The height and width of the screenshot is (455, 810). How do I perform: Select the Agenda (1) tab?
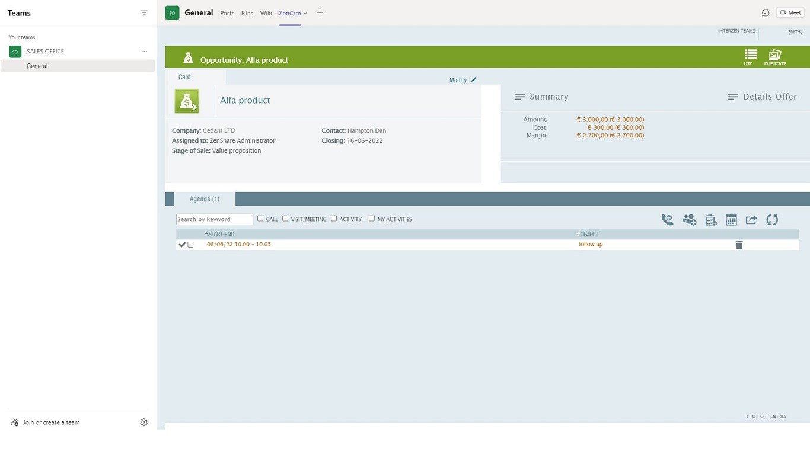pos(205,199)
